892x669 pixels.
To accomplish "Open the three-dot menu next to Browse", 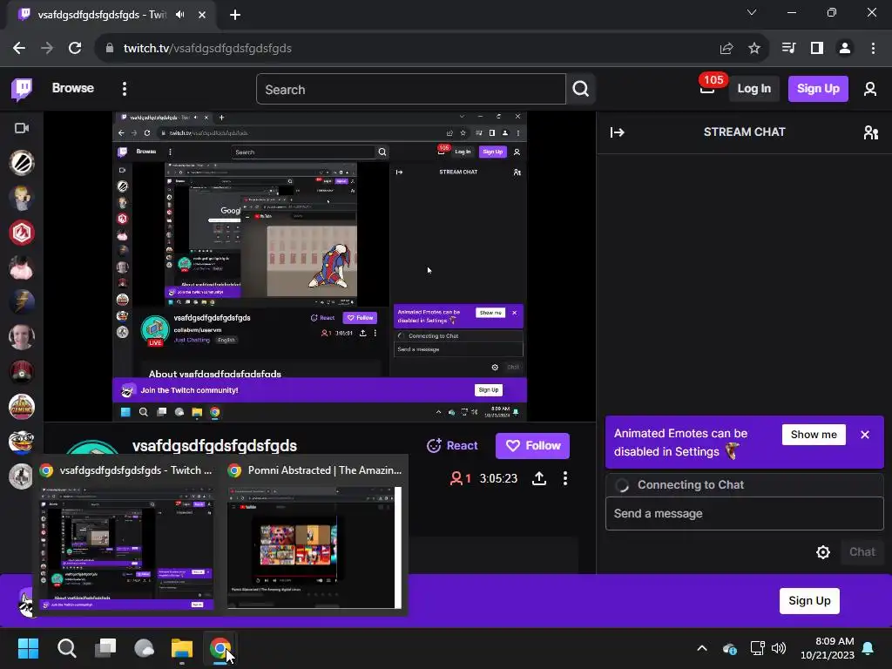I will (x=125, y=89).
